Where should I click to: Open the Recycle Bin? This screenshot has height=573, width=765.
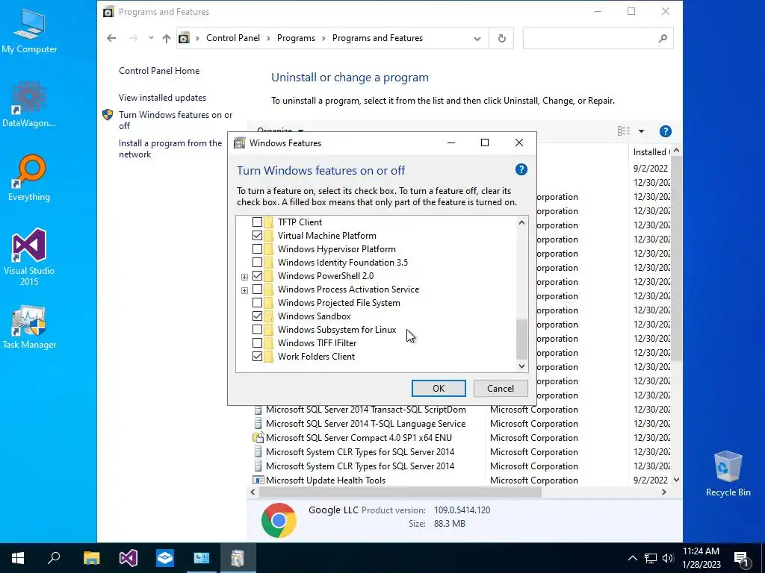[728, 474]
